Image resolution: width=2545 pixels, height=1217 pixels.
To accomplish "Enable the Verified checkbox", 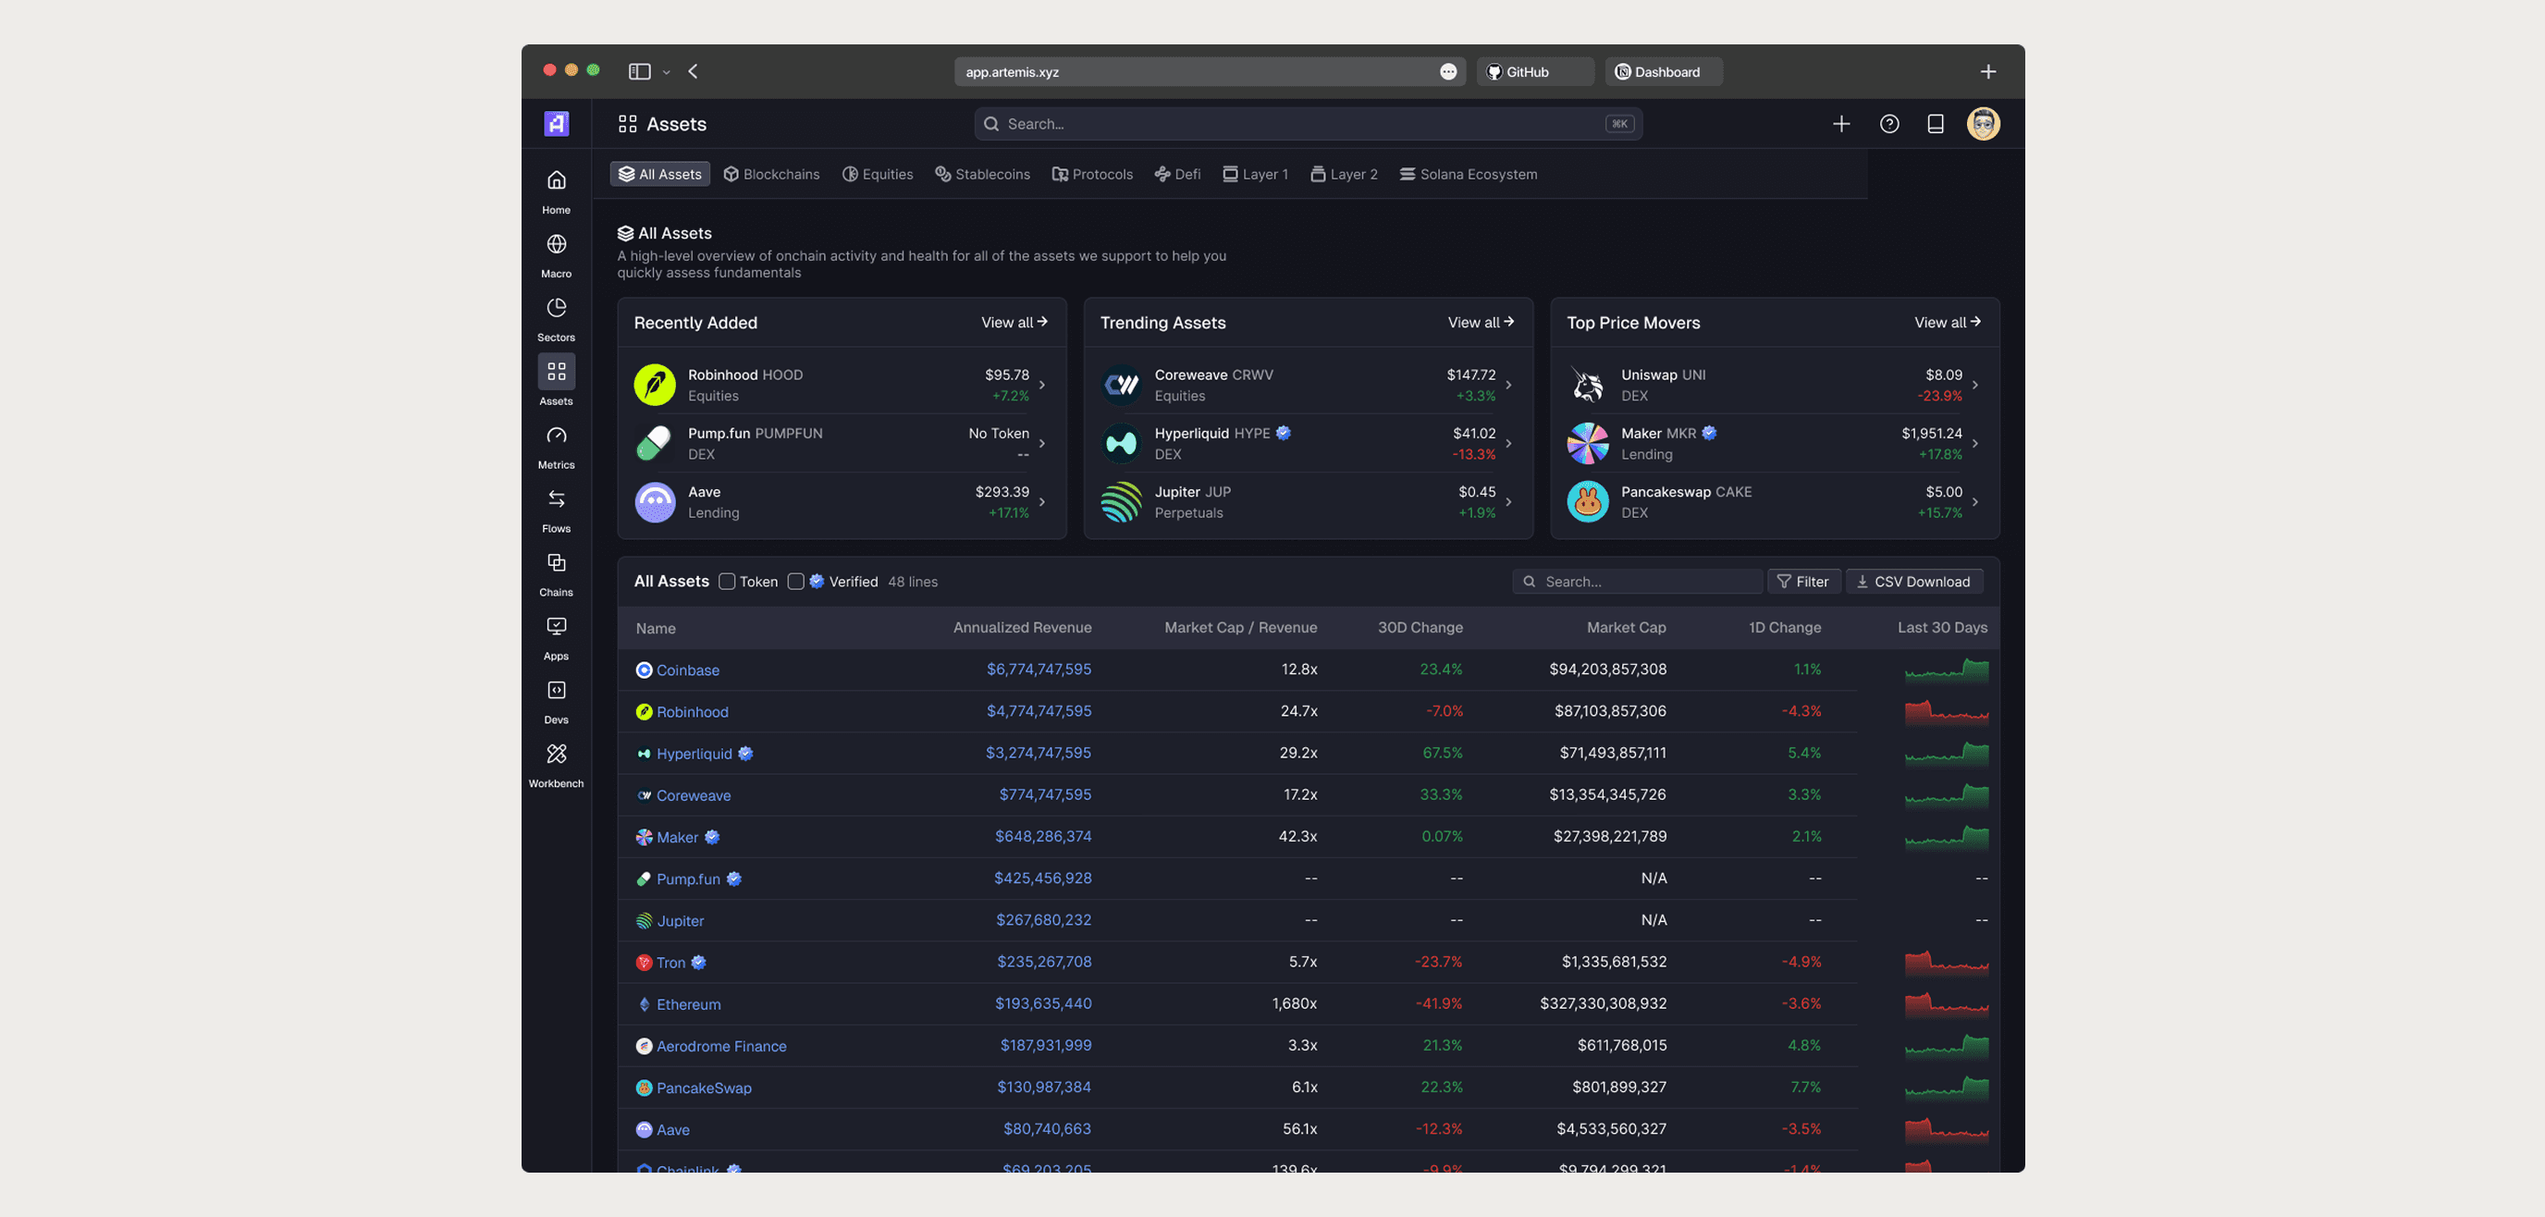I will tap(796, 582).
